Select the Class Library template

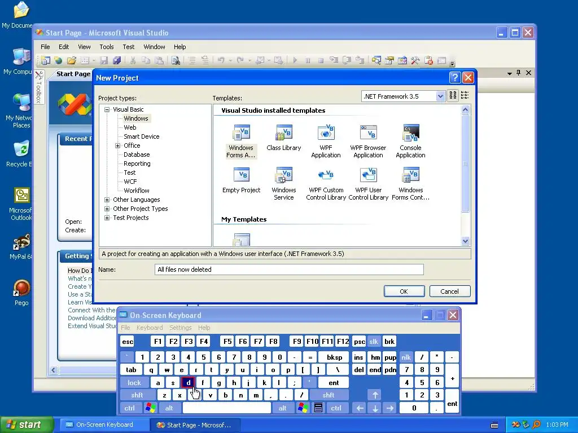click(x=284, y=139)
